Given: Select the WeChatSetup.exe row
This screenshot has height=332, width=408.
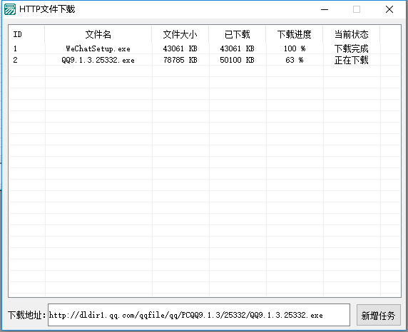Looking at the screenshot, I should (x=205, y=48).
